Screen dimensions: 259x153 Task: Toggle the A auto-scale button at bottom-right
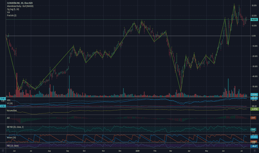254,151
